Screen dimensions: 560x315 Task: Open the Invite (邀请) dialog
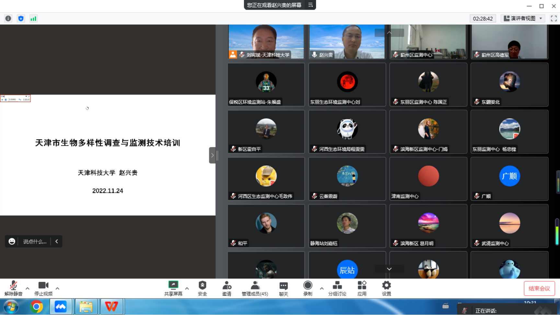(227, 288)
